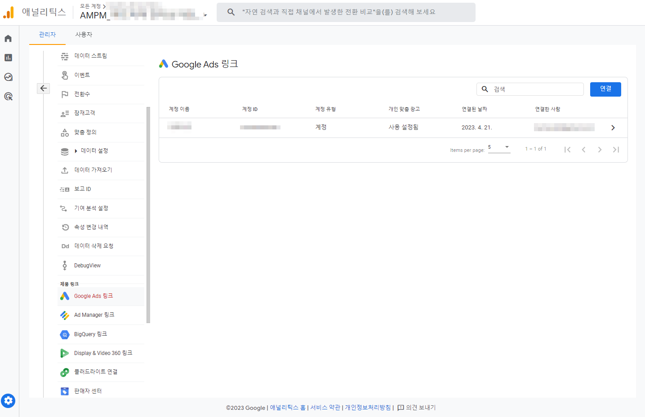Click the 연결된 날짜 column header
The height and width of the screenshot is (417, 645).
[474, 109]
